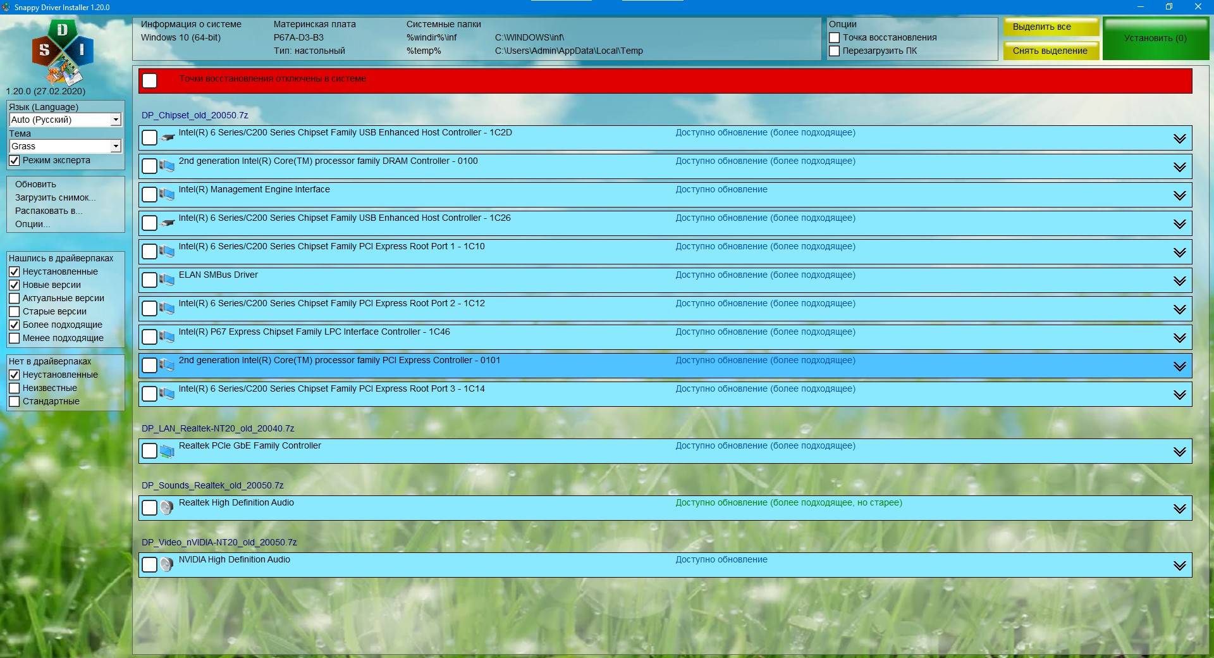Click speaker icon for NVIDIA High Definition Audio
1214x658 pixels.
coord(167,564)
